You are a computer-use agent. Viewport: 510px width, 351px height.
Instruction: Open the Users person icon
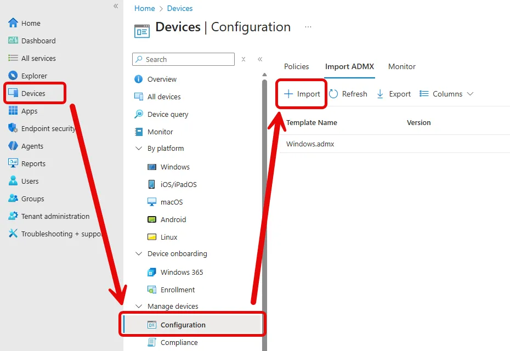pyautogui.click(x=13, y=180)
